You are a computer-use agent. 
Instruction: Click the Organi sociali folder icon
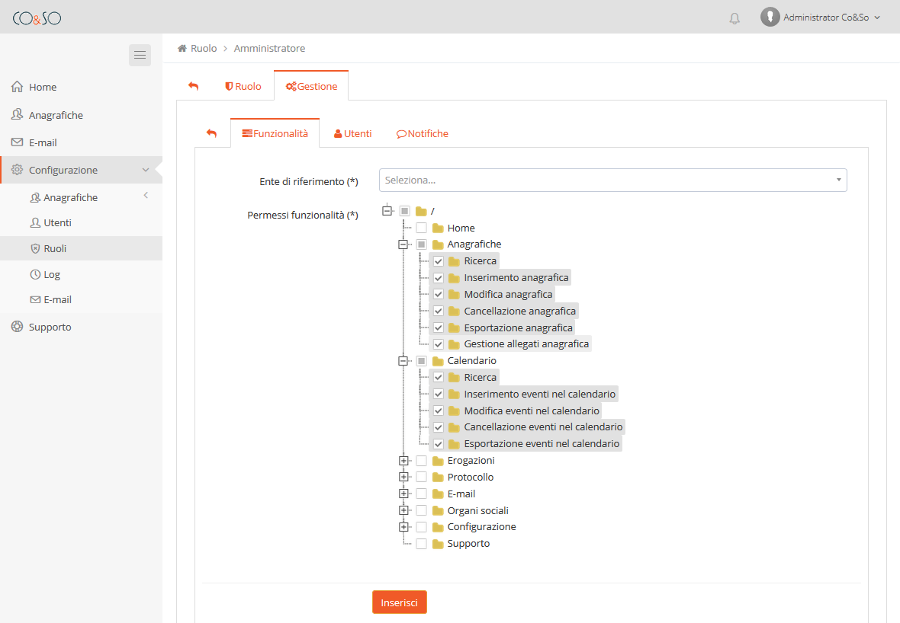pos(438,510)
